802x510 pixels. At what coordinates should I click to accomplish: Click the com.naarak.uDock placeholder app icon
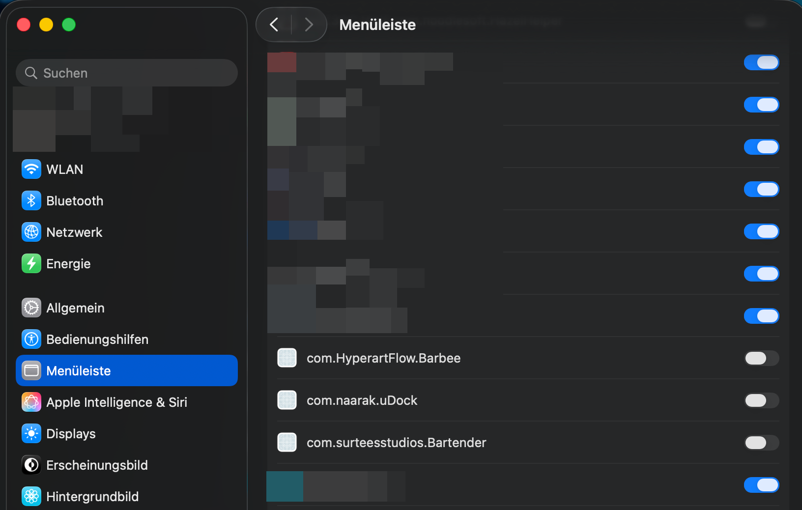[287, 400]
